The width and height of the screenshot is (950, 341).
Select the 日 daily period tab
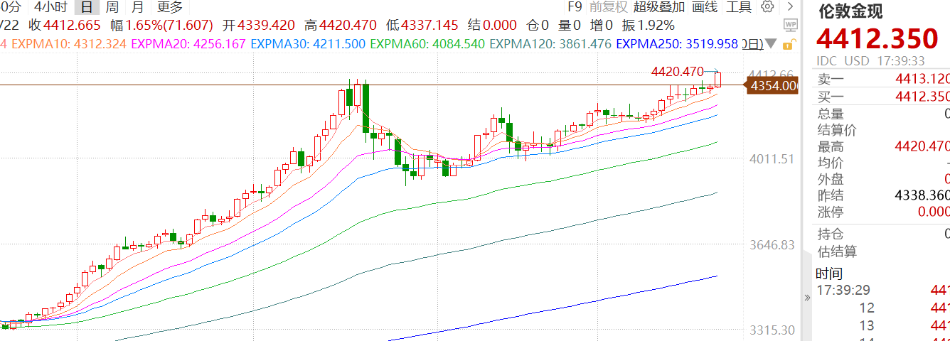(87, 7)
